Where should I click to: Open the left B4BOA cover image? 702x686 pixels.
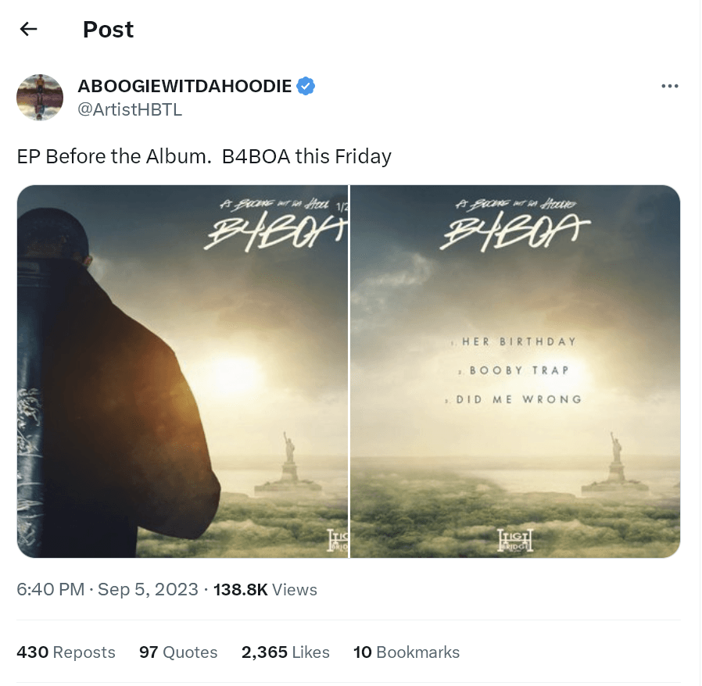pyautogui.click(x=182, y=371)
